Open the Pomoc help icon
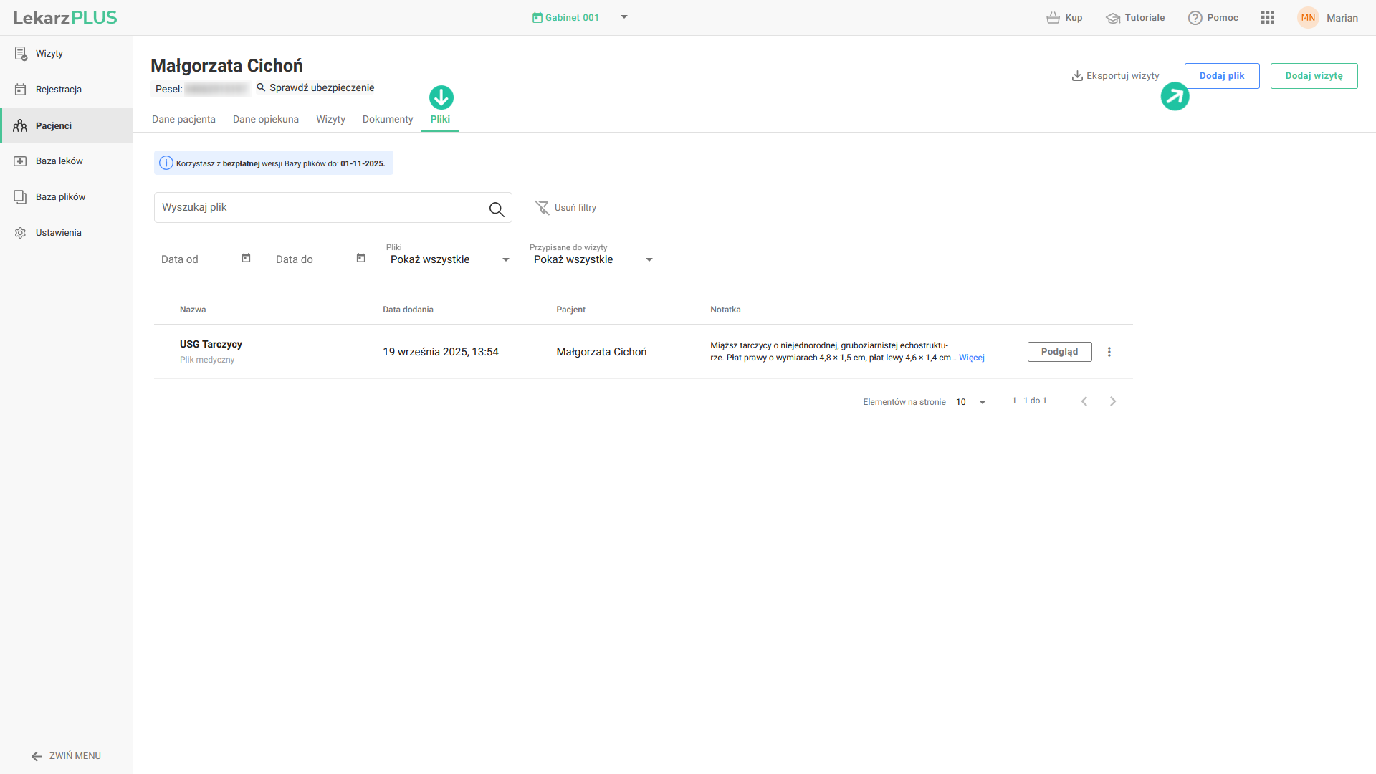The width and height of the screenshot is (1376, 774). coord(1195,18)
